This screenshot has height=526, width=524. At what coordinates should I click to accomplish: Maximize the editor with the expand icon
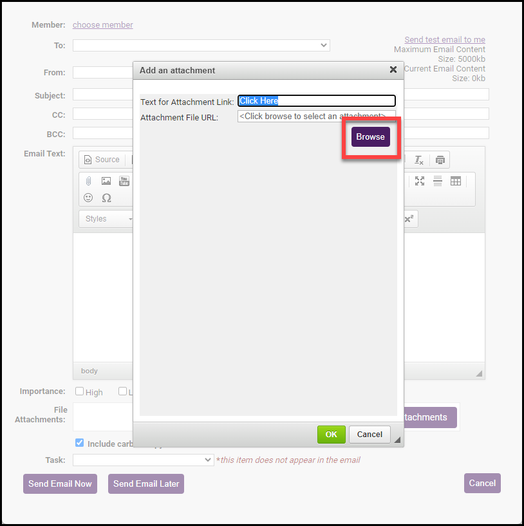(419, 181)
